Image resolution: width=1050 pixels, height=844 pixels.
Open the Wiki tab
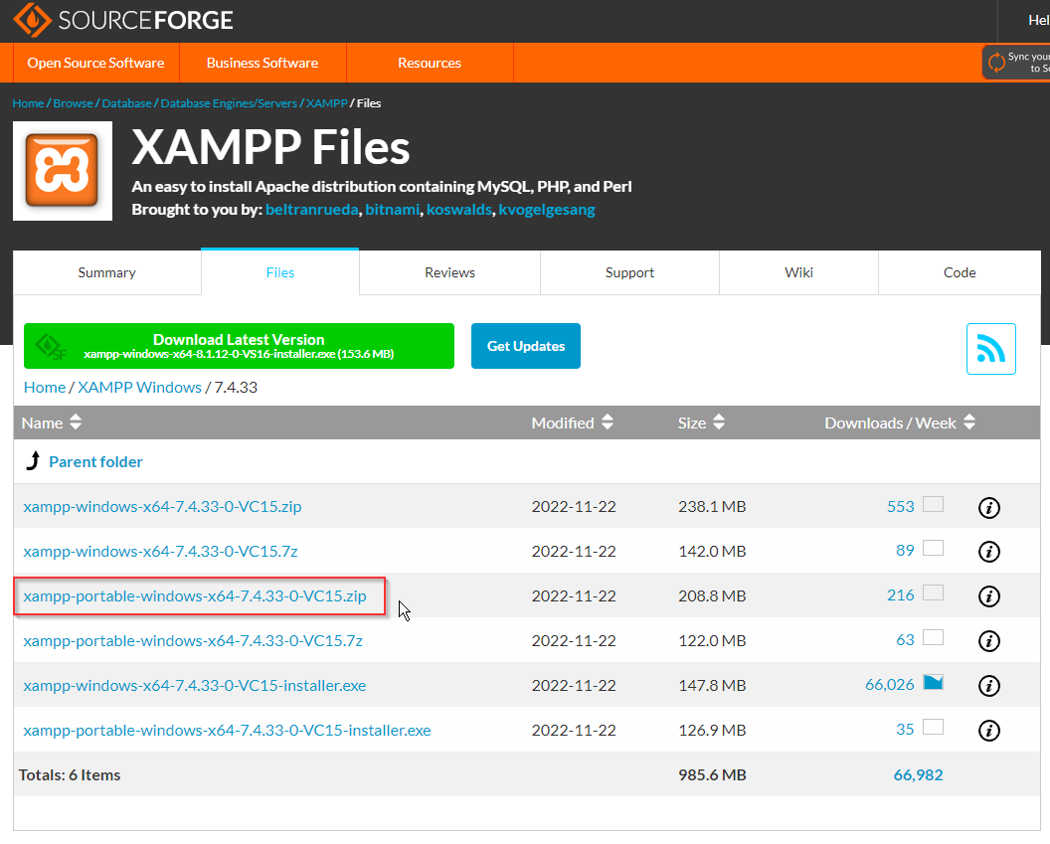click(798, 272)
